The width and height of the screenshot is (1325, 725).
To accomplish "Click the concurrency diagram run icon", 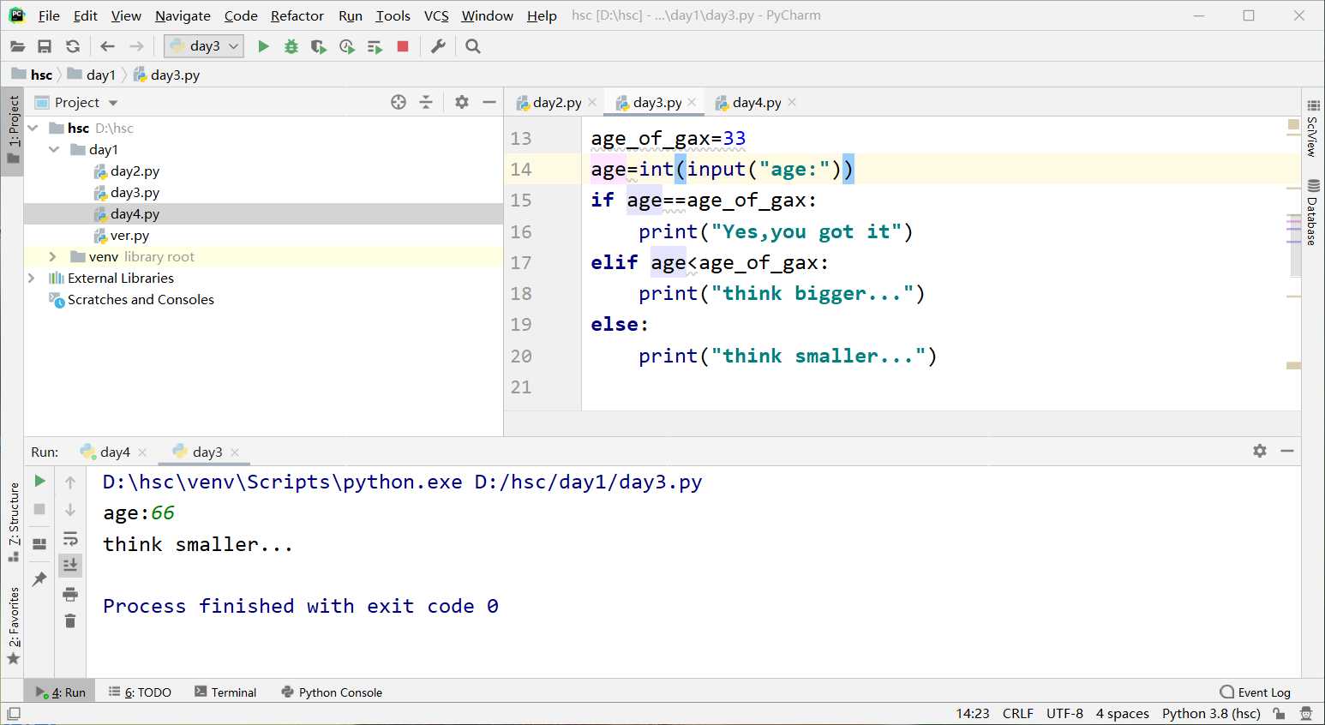I will tap(375, 46).
